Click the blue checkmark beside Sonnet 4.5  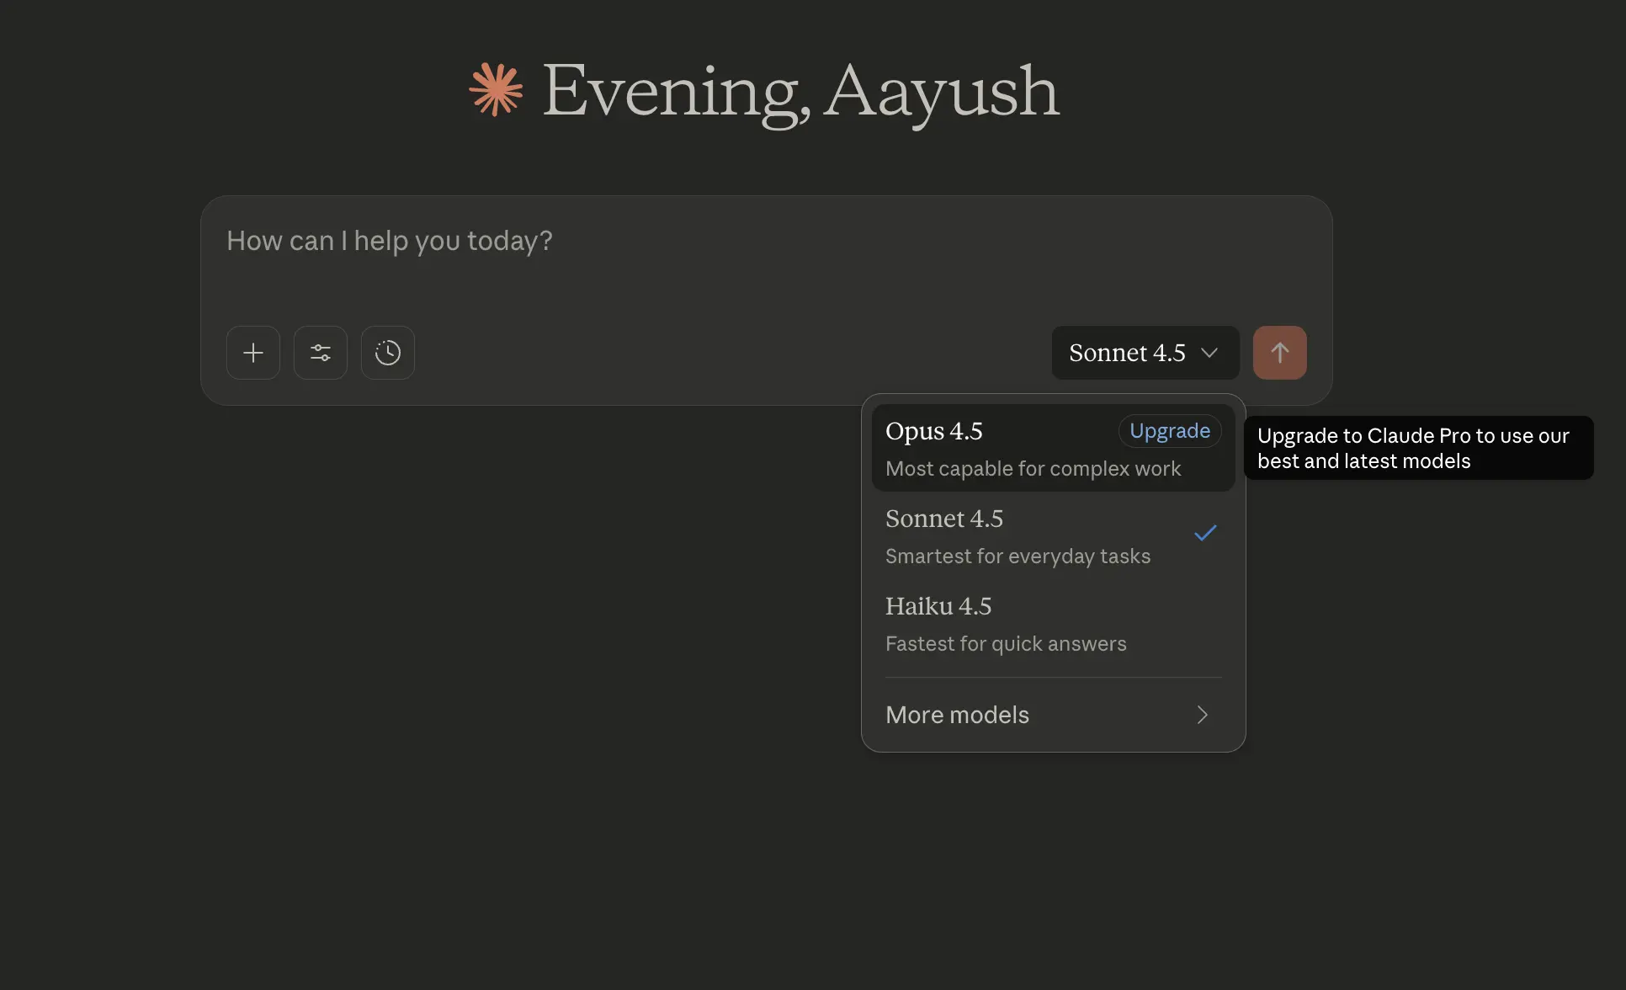click(1205, 533)
